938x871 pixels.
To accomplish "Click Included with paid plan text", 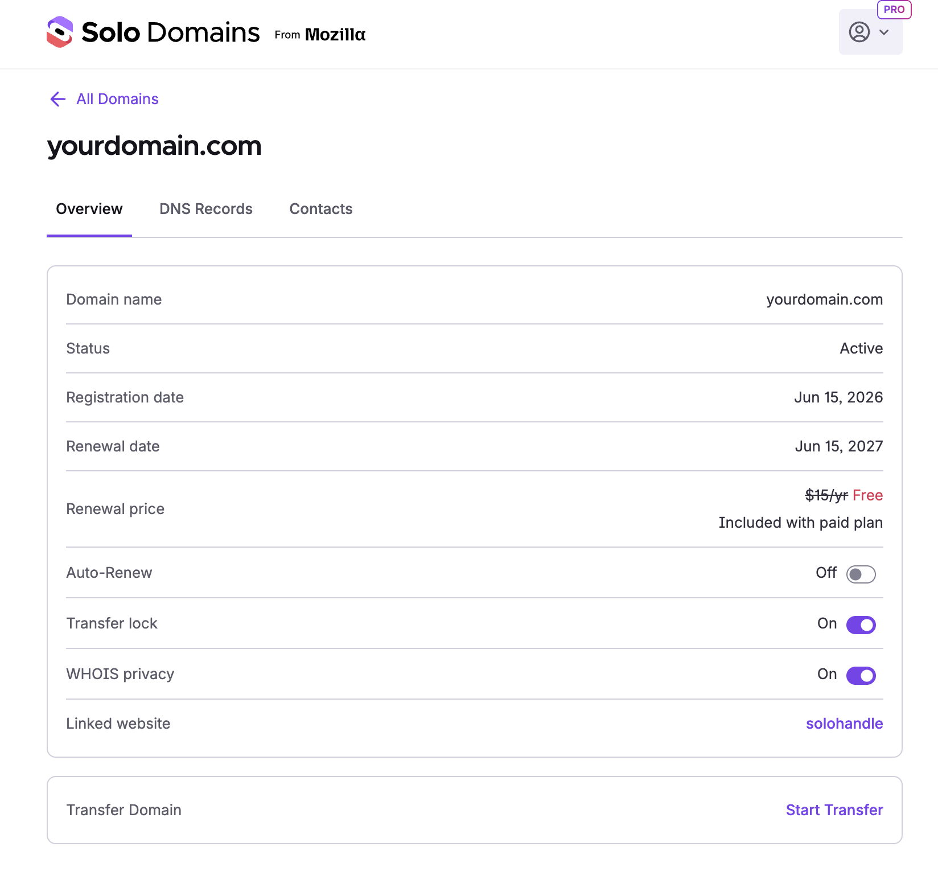I will click(x=800, y=523).
